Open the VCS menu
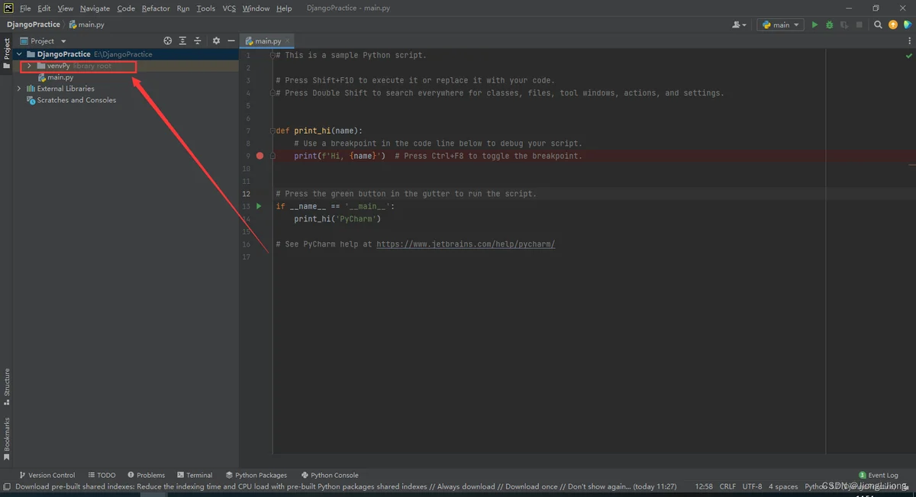 pos(229,8)
